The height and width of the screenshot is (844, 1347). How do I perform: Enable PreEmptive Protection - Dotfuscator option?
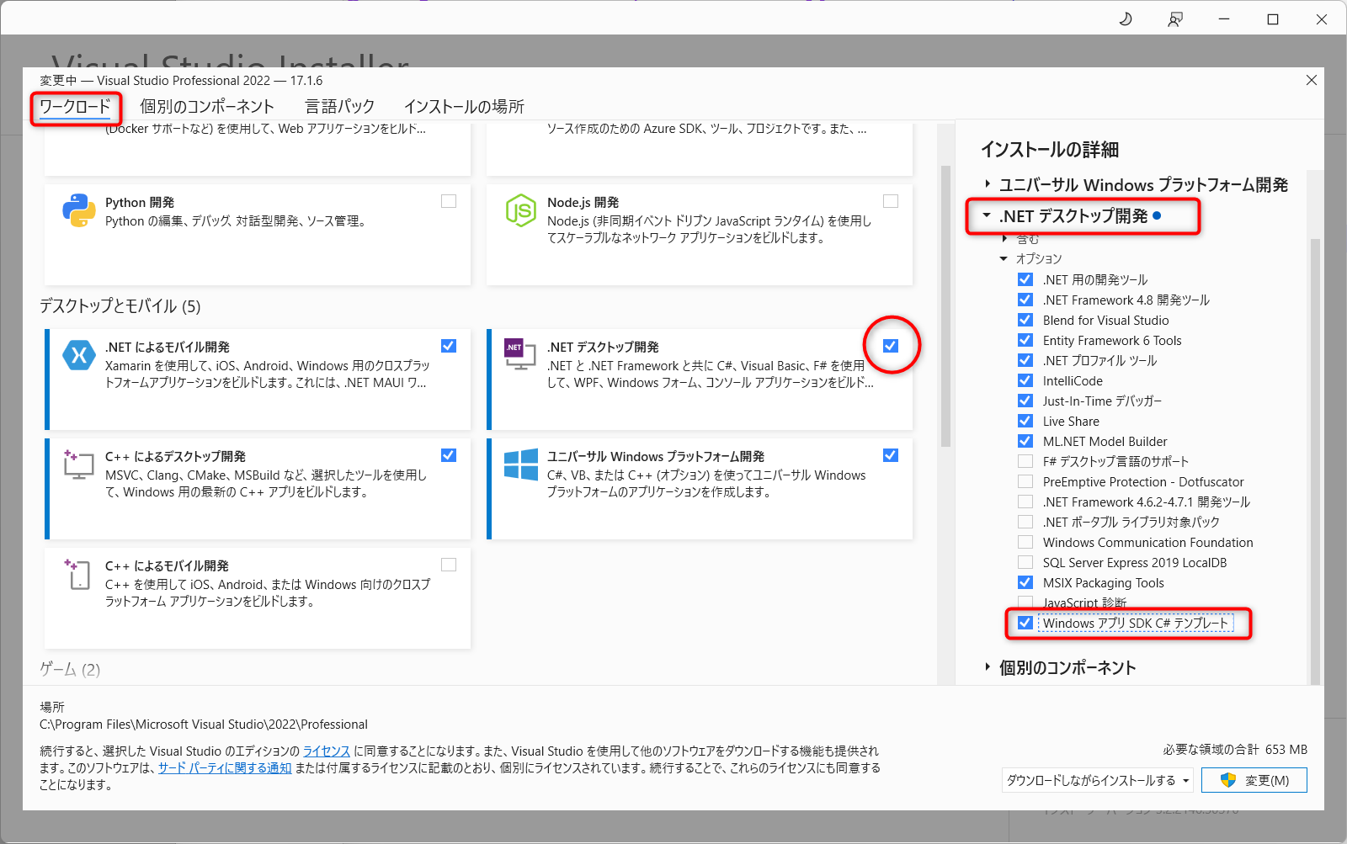(1025, 481)
